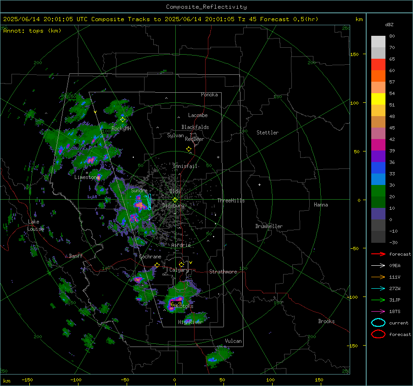Click the red forecast ellipse legend icon
The height and width of the screenshot is (386, 413).
(x=378, y=334)
